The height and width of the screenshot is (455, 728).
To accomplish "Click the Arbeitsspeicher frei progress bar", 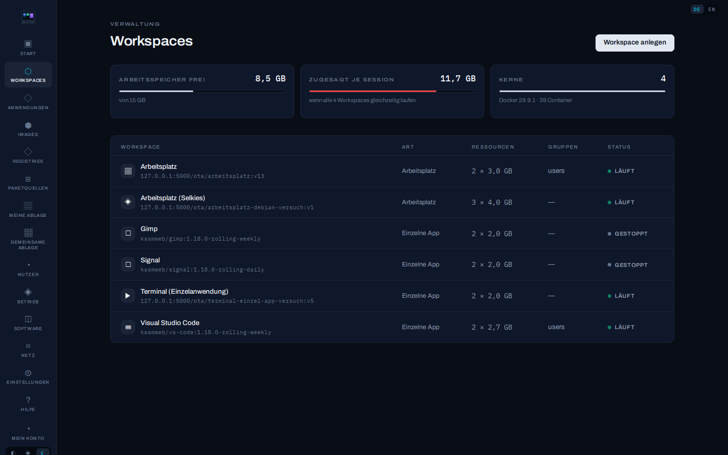I will [x=202, y=92].
